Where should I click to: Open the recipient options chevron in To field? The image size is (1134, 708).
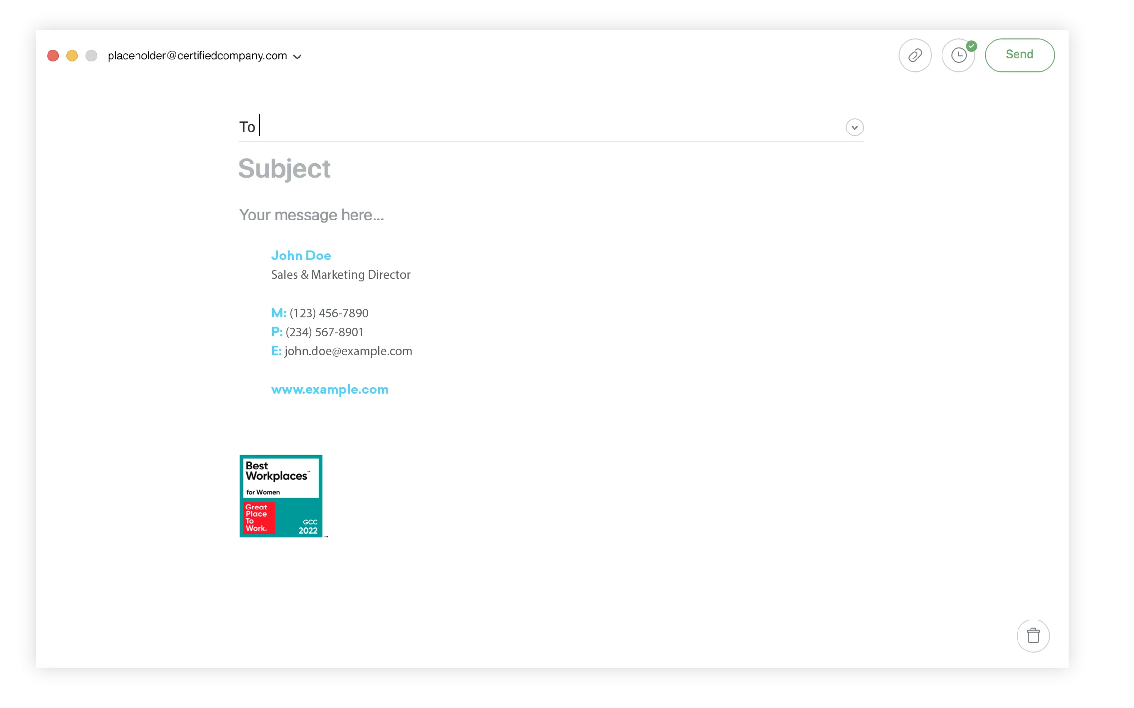click(x=854, y=128)
